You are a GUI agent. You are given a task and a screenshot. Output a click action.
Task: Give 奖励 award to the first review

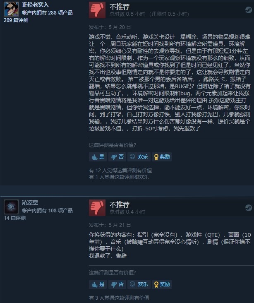(162, 157)
